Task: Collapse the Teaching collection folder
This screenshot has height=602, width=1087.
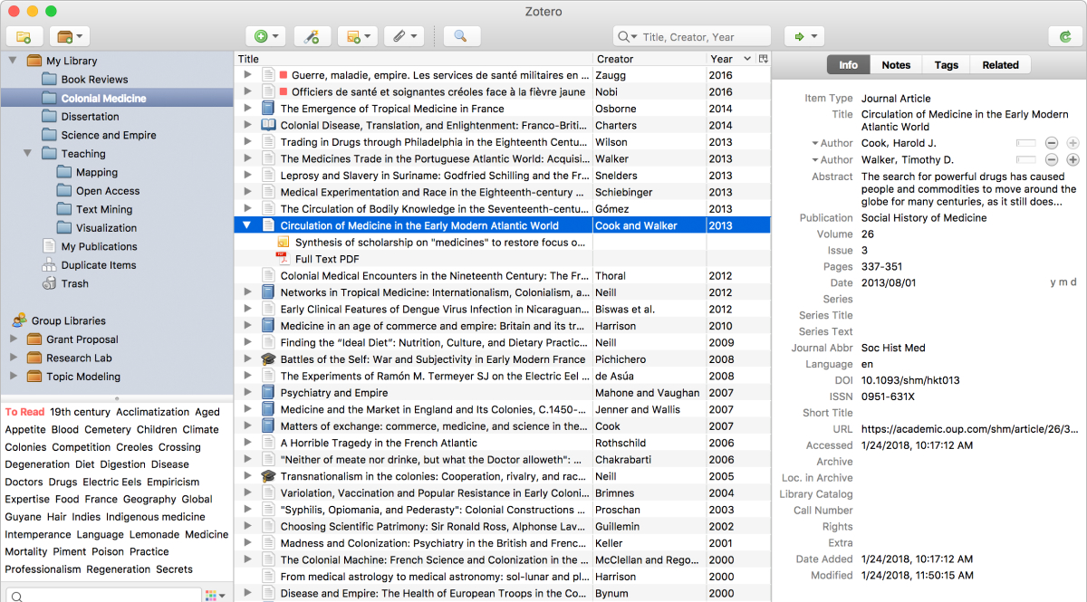Action: click(28, 154)
